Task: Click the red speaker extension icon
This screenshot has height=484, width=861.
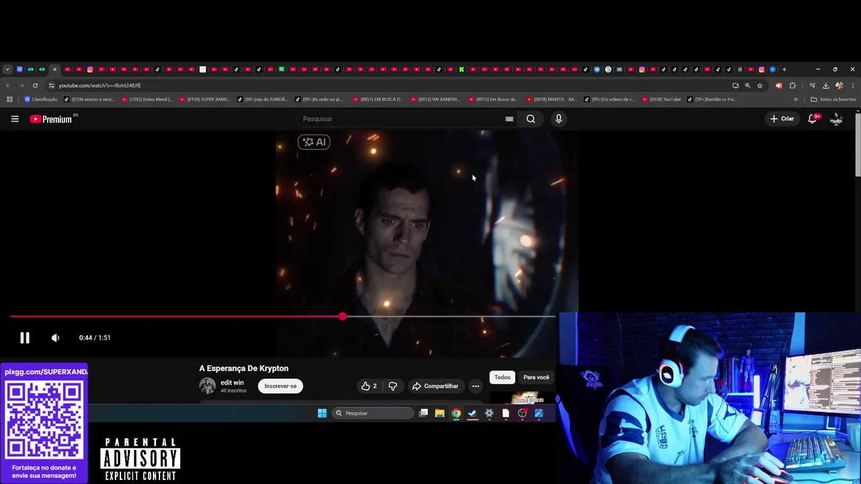Action: click(779, 85)
